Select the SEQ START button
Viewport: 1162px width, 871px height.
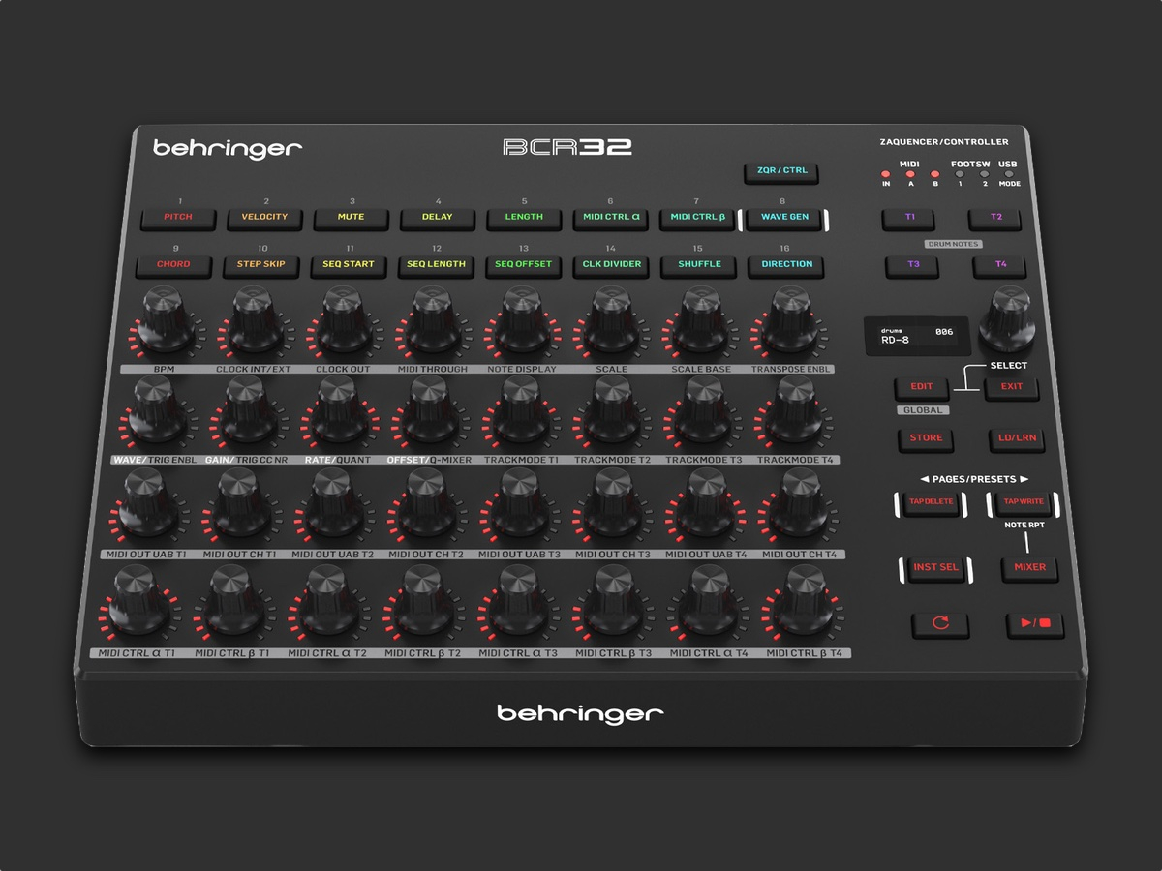coord(349,265)
